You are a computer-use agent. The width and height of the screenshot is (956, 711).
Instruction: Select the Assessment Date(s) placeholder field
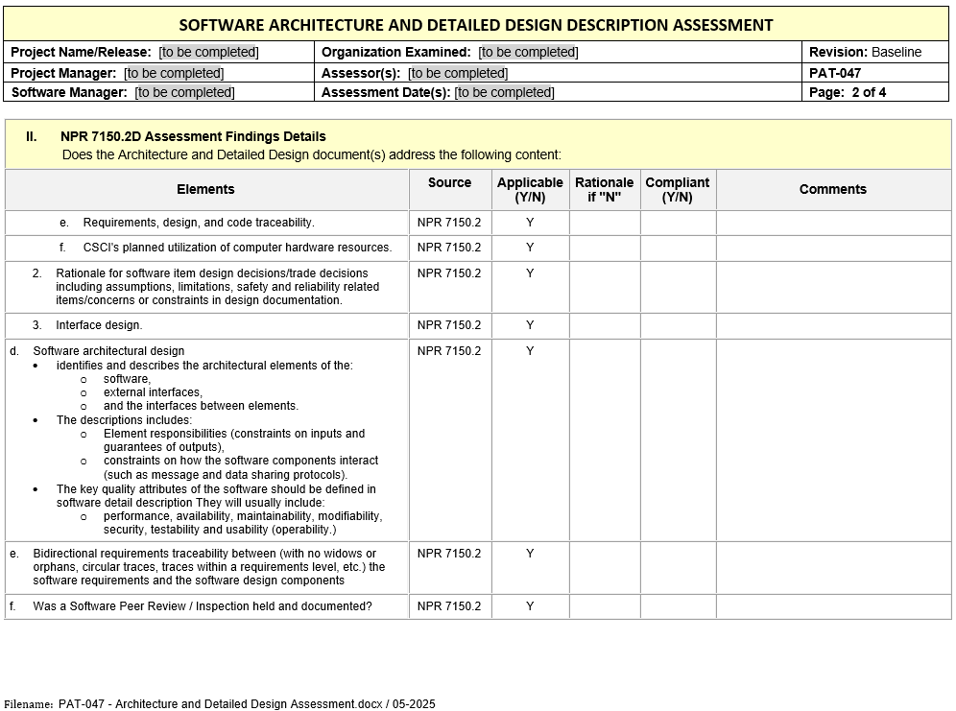[504, 92]
